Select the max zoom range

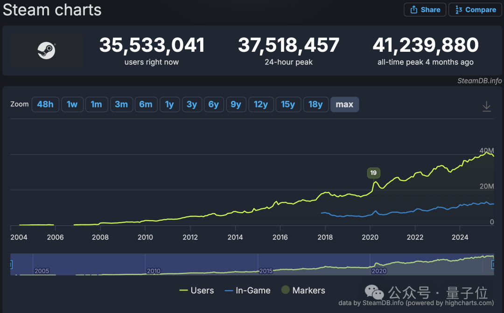pos(344,104)
